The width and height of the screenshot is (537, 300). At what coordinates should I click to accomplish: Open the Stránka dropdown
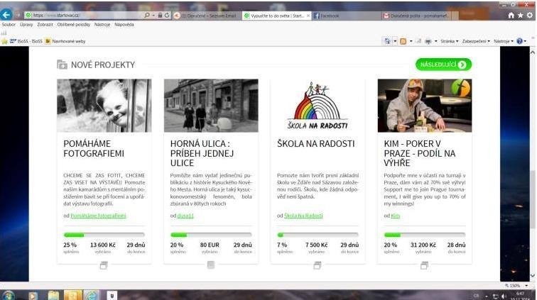coord(450,41)
